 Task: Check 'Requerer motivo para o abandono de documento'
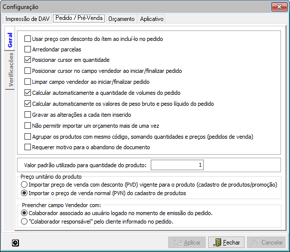pyautogui.click(x=27, y=147)
